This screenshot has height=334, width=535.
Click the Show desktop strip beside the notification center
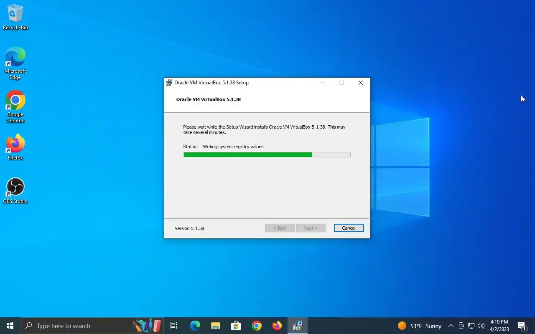pos(534,326)
